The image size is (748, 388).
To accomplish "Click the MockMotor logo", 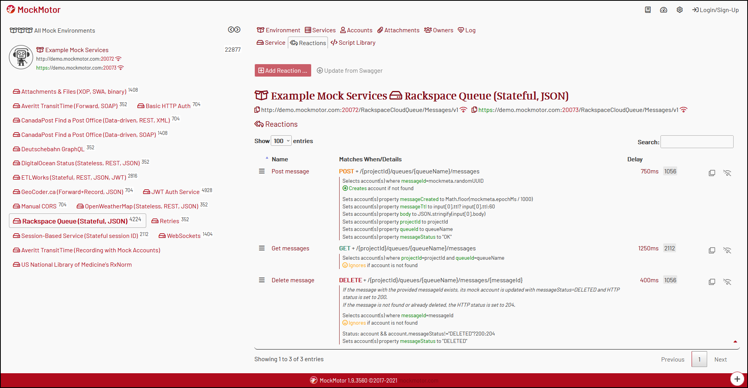I will [33, 10].
